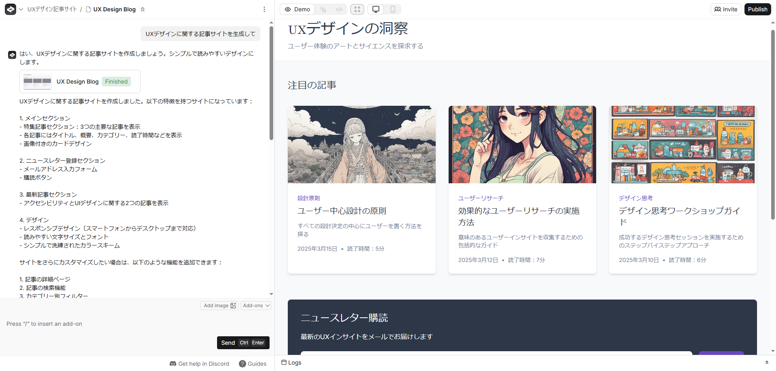Open the code view icon

pos(339,9)
